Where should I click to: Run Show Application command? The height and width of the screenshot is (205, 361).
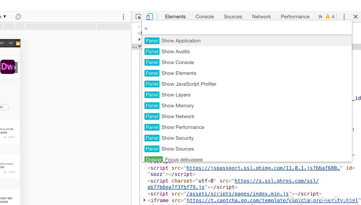(x=247, y=41)
